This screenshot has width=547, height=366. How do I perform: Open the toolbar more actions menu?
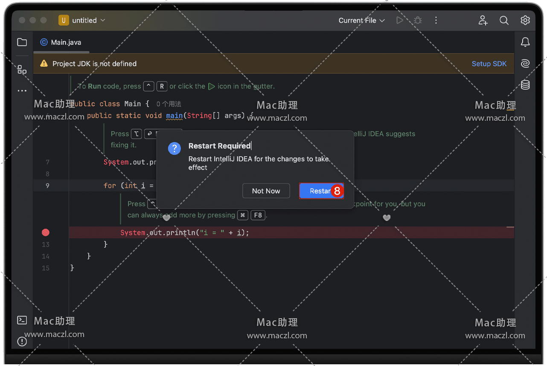(436, 20)
